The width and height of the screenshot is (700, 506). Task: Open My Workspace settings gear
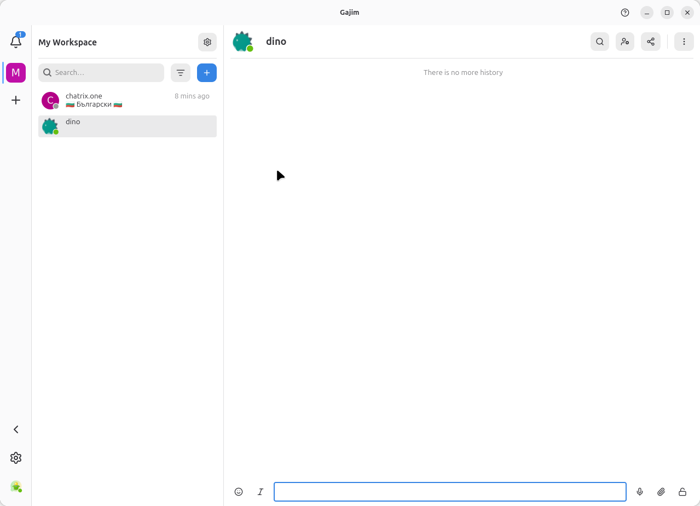point(207,42)
